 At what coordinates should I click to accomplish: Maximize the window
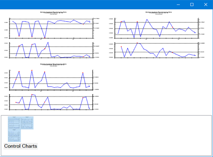pyautogui.click(x=192, y=5)
